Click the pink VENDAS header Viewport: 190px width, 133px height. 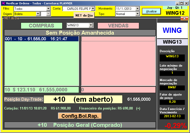[x=118, y=26]
